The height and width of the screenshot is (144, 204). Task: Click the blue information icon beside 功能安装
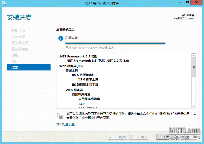point(61,38)
